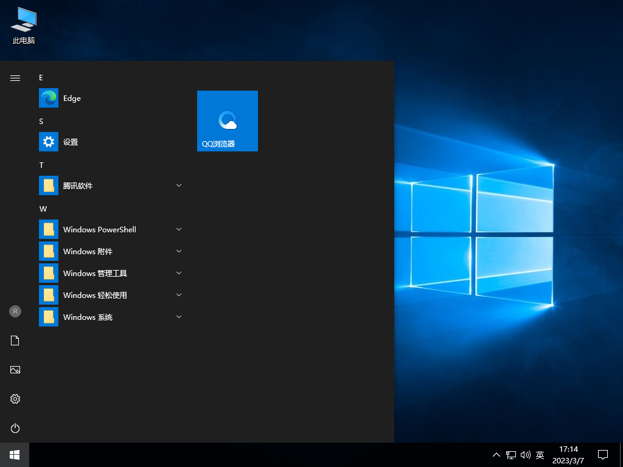Click the user account icon in sidebar

pyautogui.click(x=15, y=311)
